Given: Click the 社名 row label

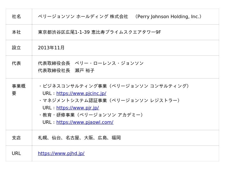Looking at the screenshot, I should click(16, 16).
